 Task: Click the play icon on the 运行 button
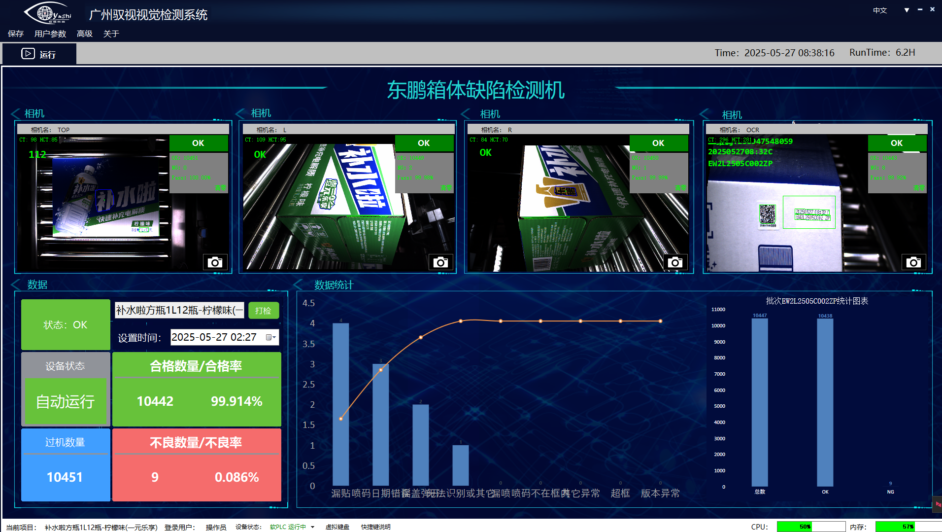coord(28,54)
